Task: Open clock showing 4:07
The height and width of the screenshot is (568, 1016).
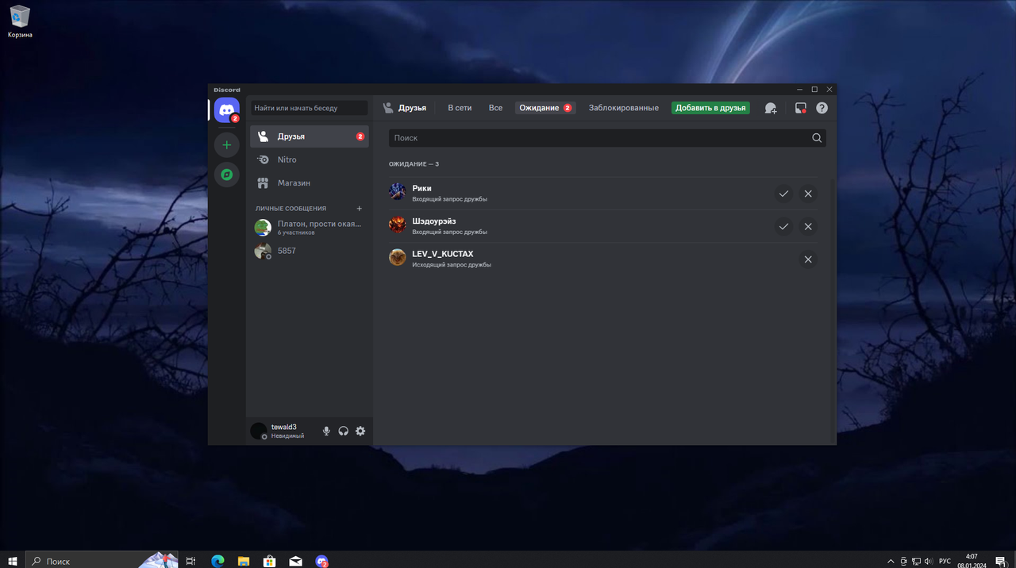Action: [x=972, y=561]
